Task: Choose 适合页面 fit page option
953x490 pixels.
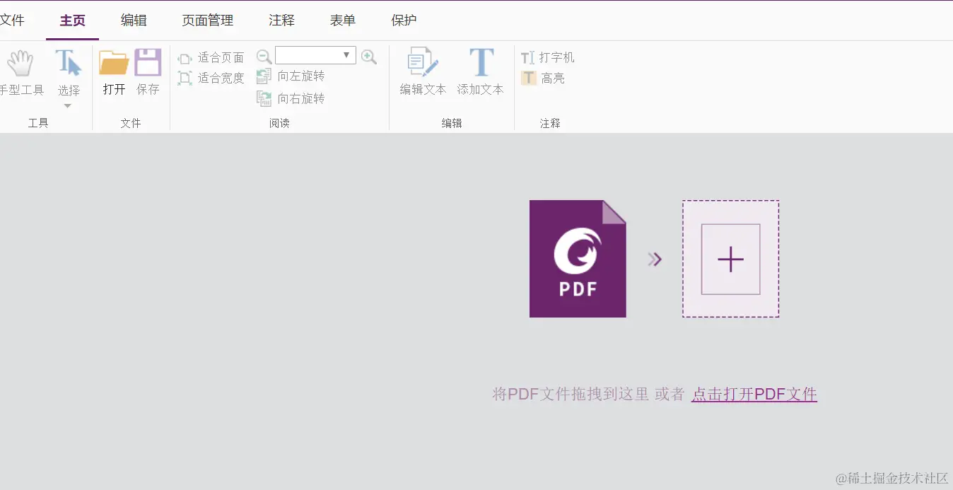Action: coord(211,58)
